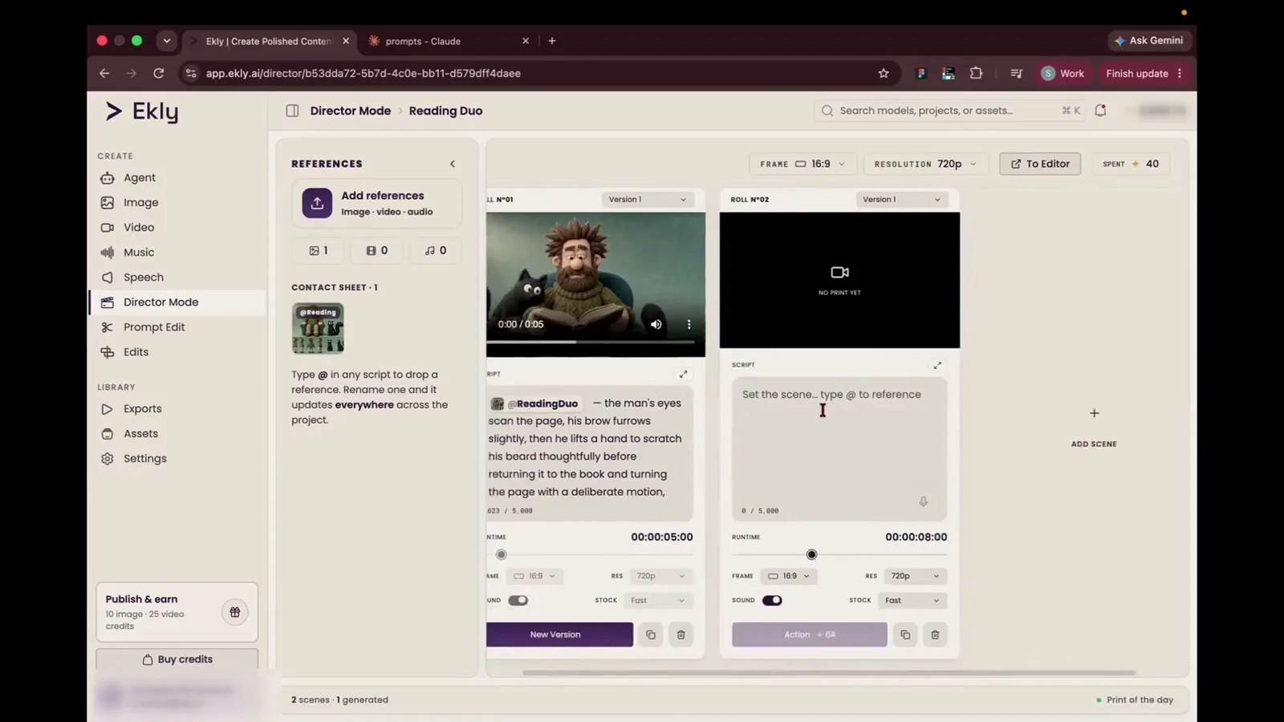Screen dimensions: 1284x722
Task: Delete the Roll 02 scene
Action: pos(935,635)
